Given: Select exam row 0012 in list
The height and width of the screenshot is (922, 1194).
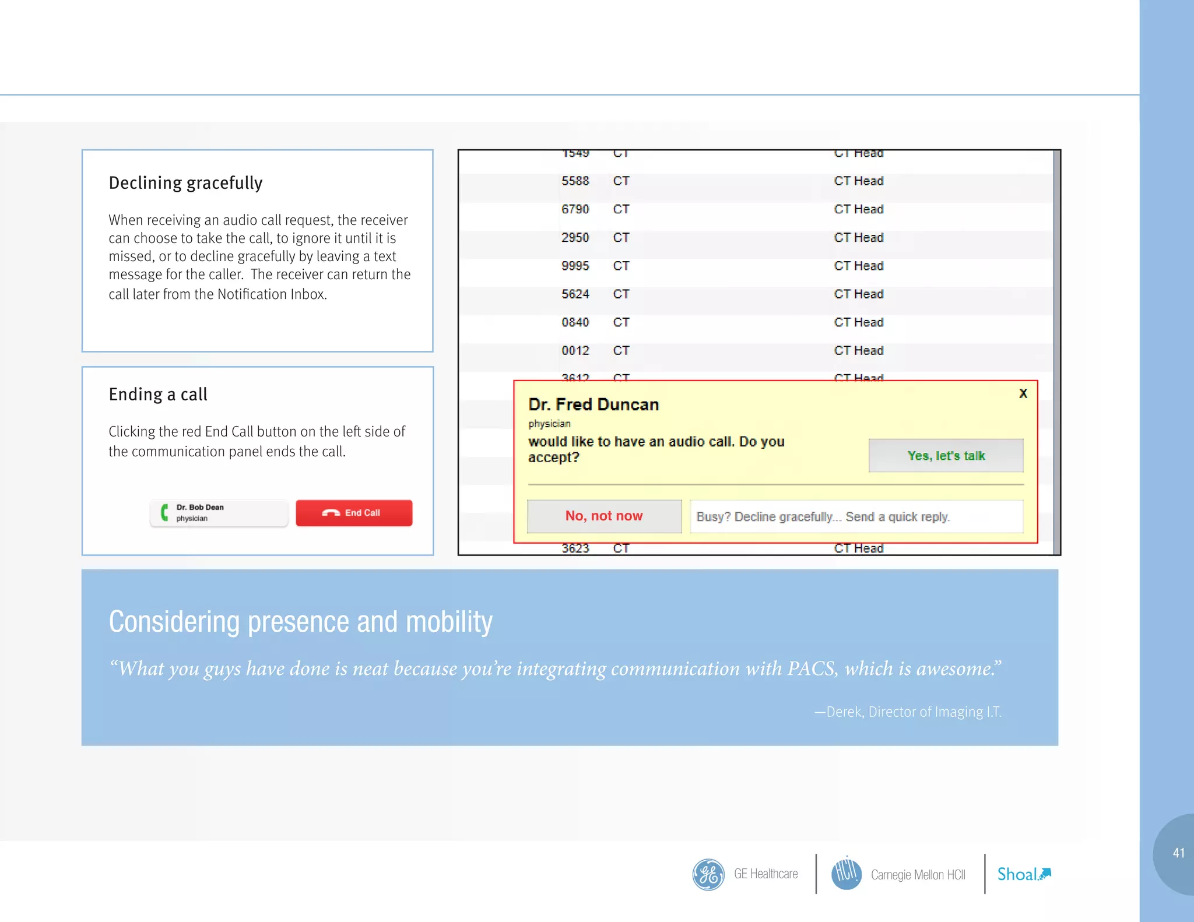Looking at the screenshot, I should pos(575,351).
